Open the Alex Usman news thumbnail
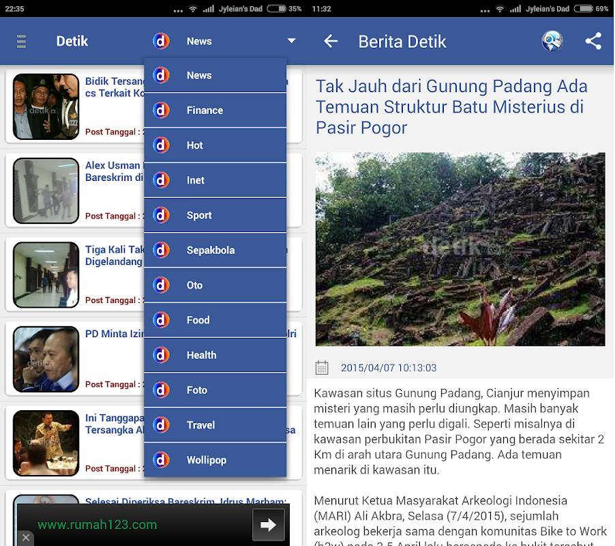615x546 pixels. [x=46, y=191]
